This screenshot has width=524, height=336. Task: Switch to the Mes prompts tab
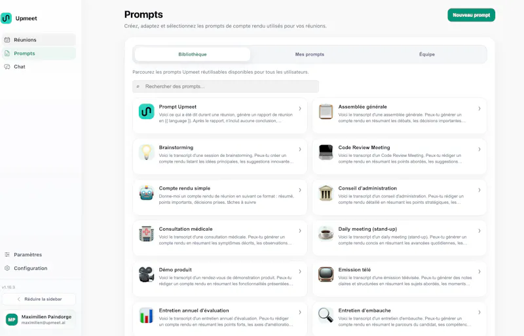[x=309, y=54]
